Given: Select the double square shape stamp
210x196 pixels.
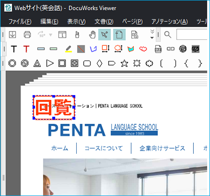Looking at the screenshot, I should [62, 63].
